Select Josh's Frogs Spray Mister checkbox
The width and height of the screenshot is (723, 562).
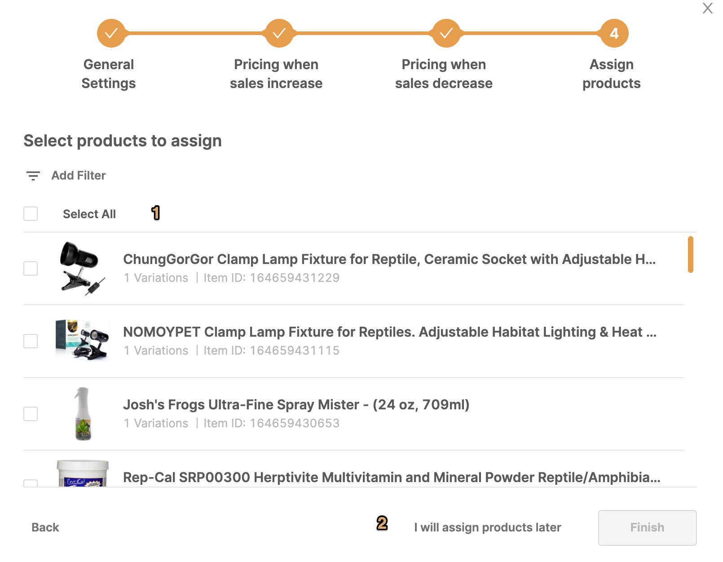(31, 414)
